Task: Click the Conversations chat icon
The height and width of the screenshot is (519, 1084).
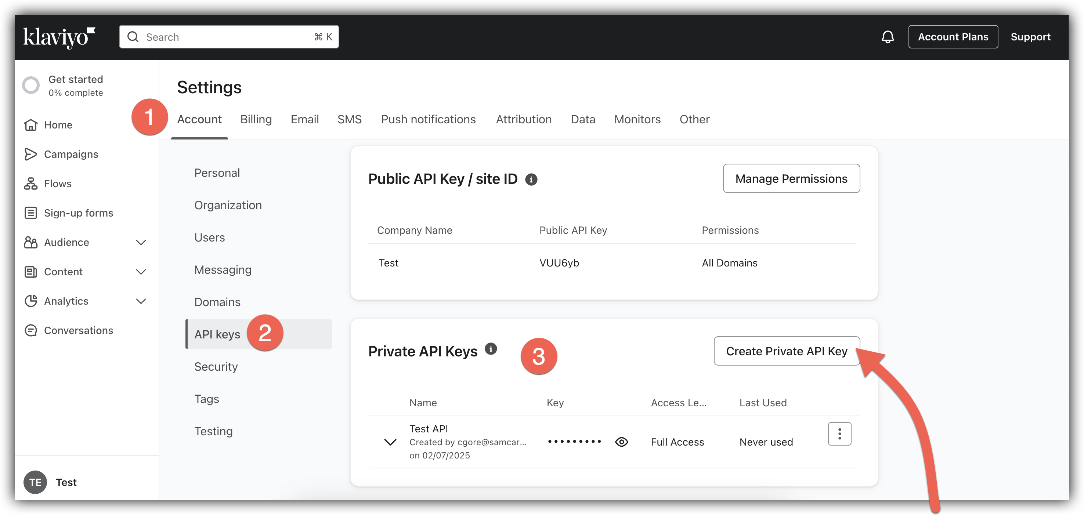Action: coord(31,331)
